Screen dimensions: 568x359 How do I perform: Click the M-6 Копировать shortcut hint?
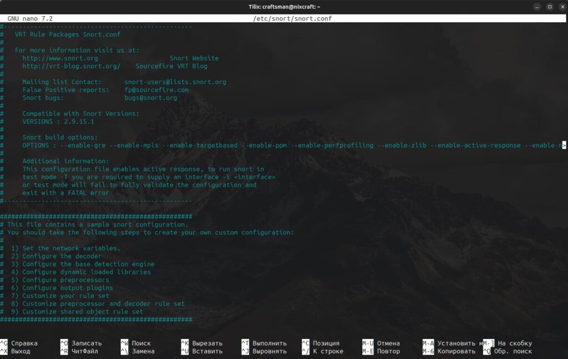(x=449, y=351)
